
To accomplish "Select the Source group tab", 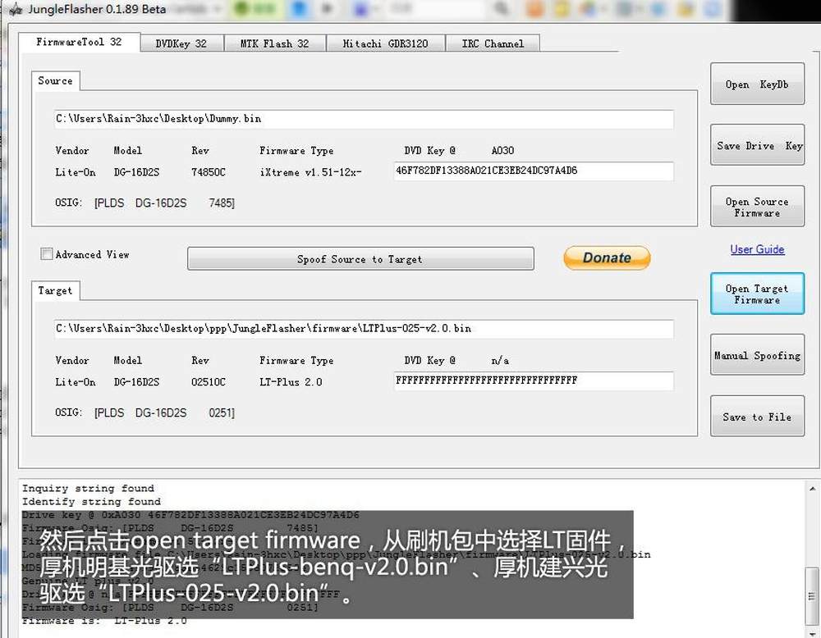I will point(56,80).
